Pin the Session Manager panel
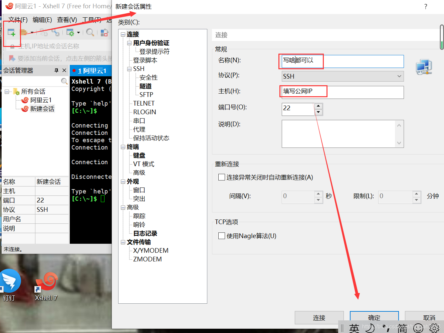Screen dimensions: 444x333 [x=56, y=70]
